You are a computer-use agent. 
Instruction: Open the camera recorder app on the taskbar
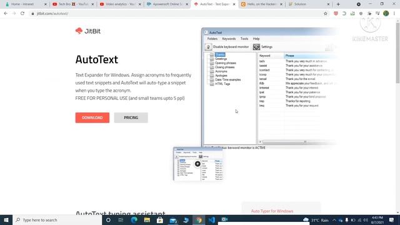pos(224,219)
